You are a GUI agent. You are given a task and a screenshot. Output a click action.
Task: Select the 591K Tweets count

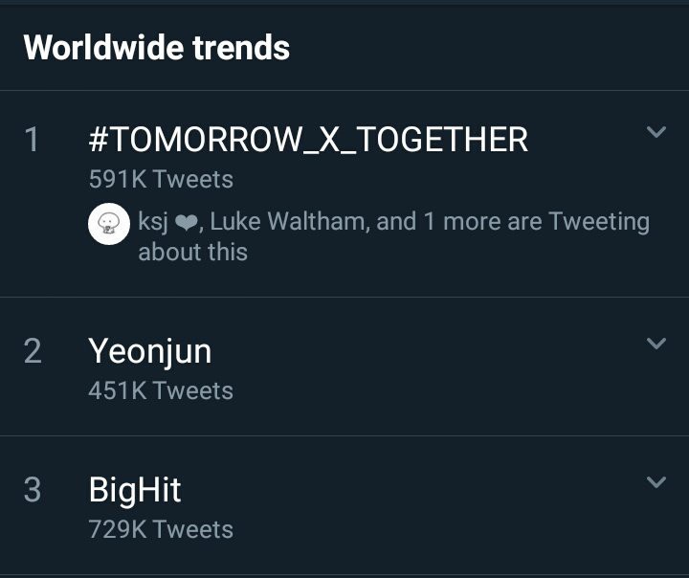tap(161, 179)
